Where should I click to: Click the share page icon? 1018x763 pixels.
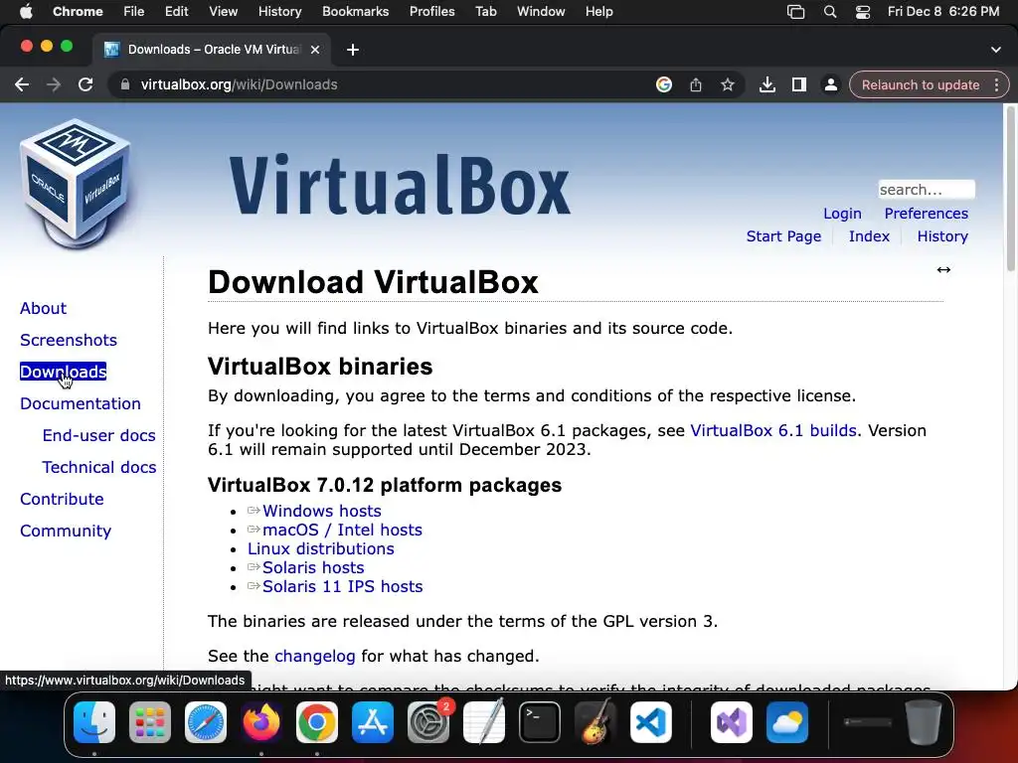pyautogui.click(x=695, y=84)
